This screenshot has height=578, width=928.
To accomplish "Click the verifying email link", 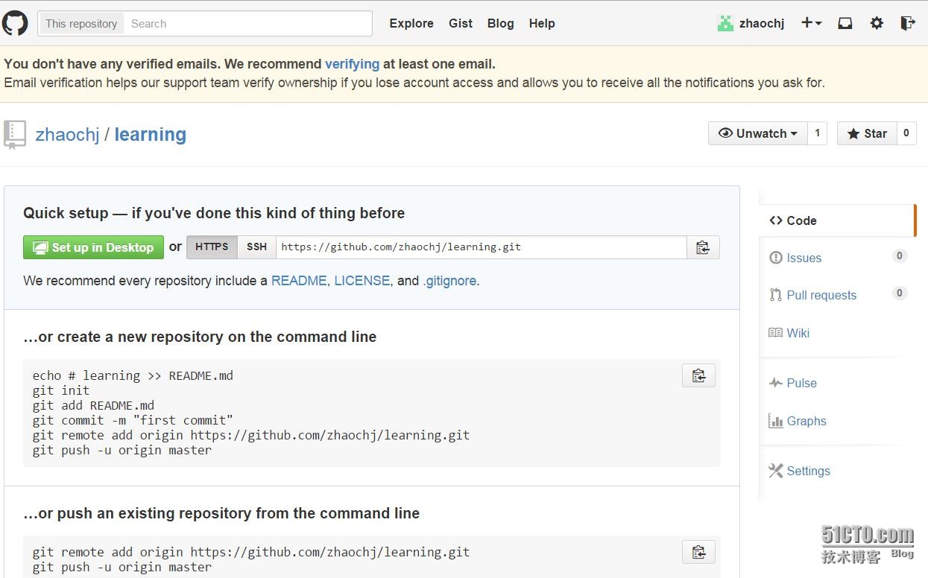I will click(x=352, y=64).
